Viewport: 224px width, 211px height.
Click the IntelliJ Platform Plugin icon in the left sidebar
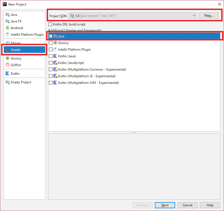[x=8, y=34]
